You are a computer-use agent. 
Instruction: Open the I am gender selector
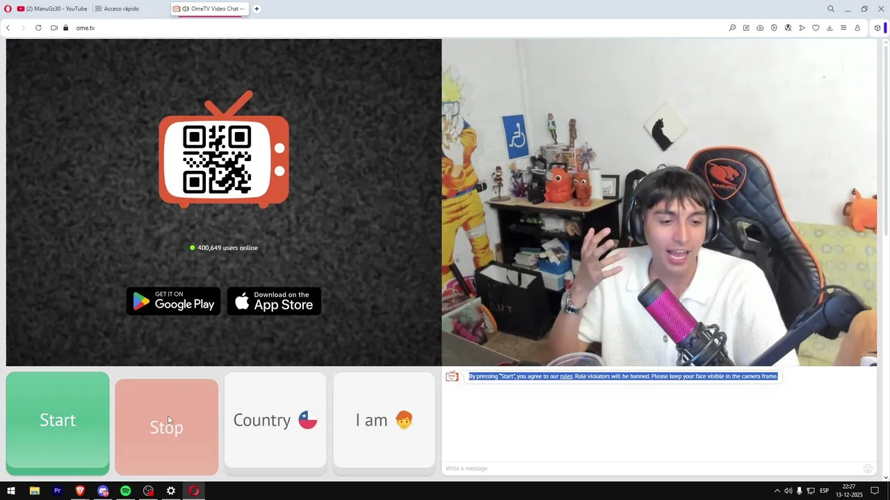[384, 420]
